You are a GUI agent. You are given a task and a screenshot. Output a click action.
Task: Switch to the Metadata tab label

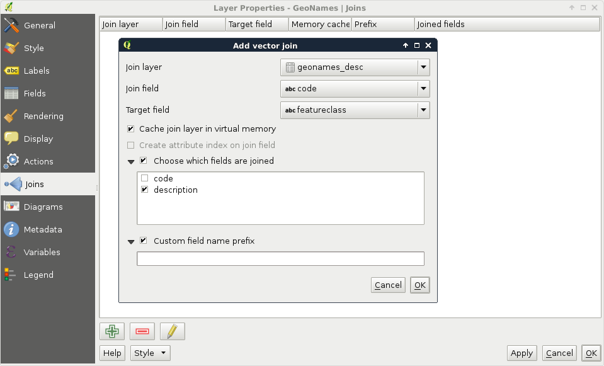43,230
